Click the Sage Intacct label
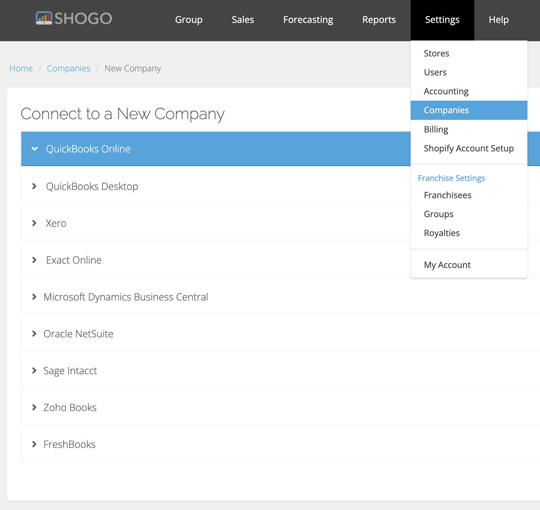Image resolution: width=540 pixels, height=510 pixels. coord(70,371)
